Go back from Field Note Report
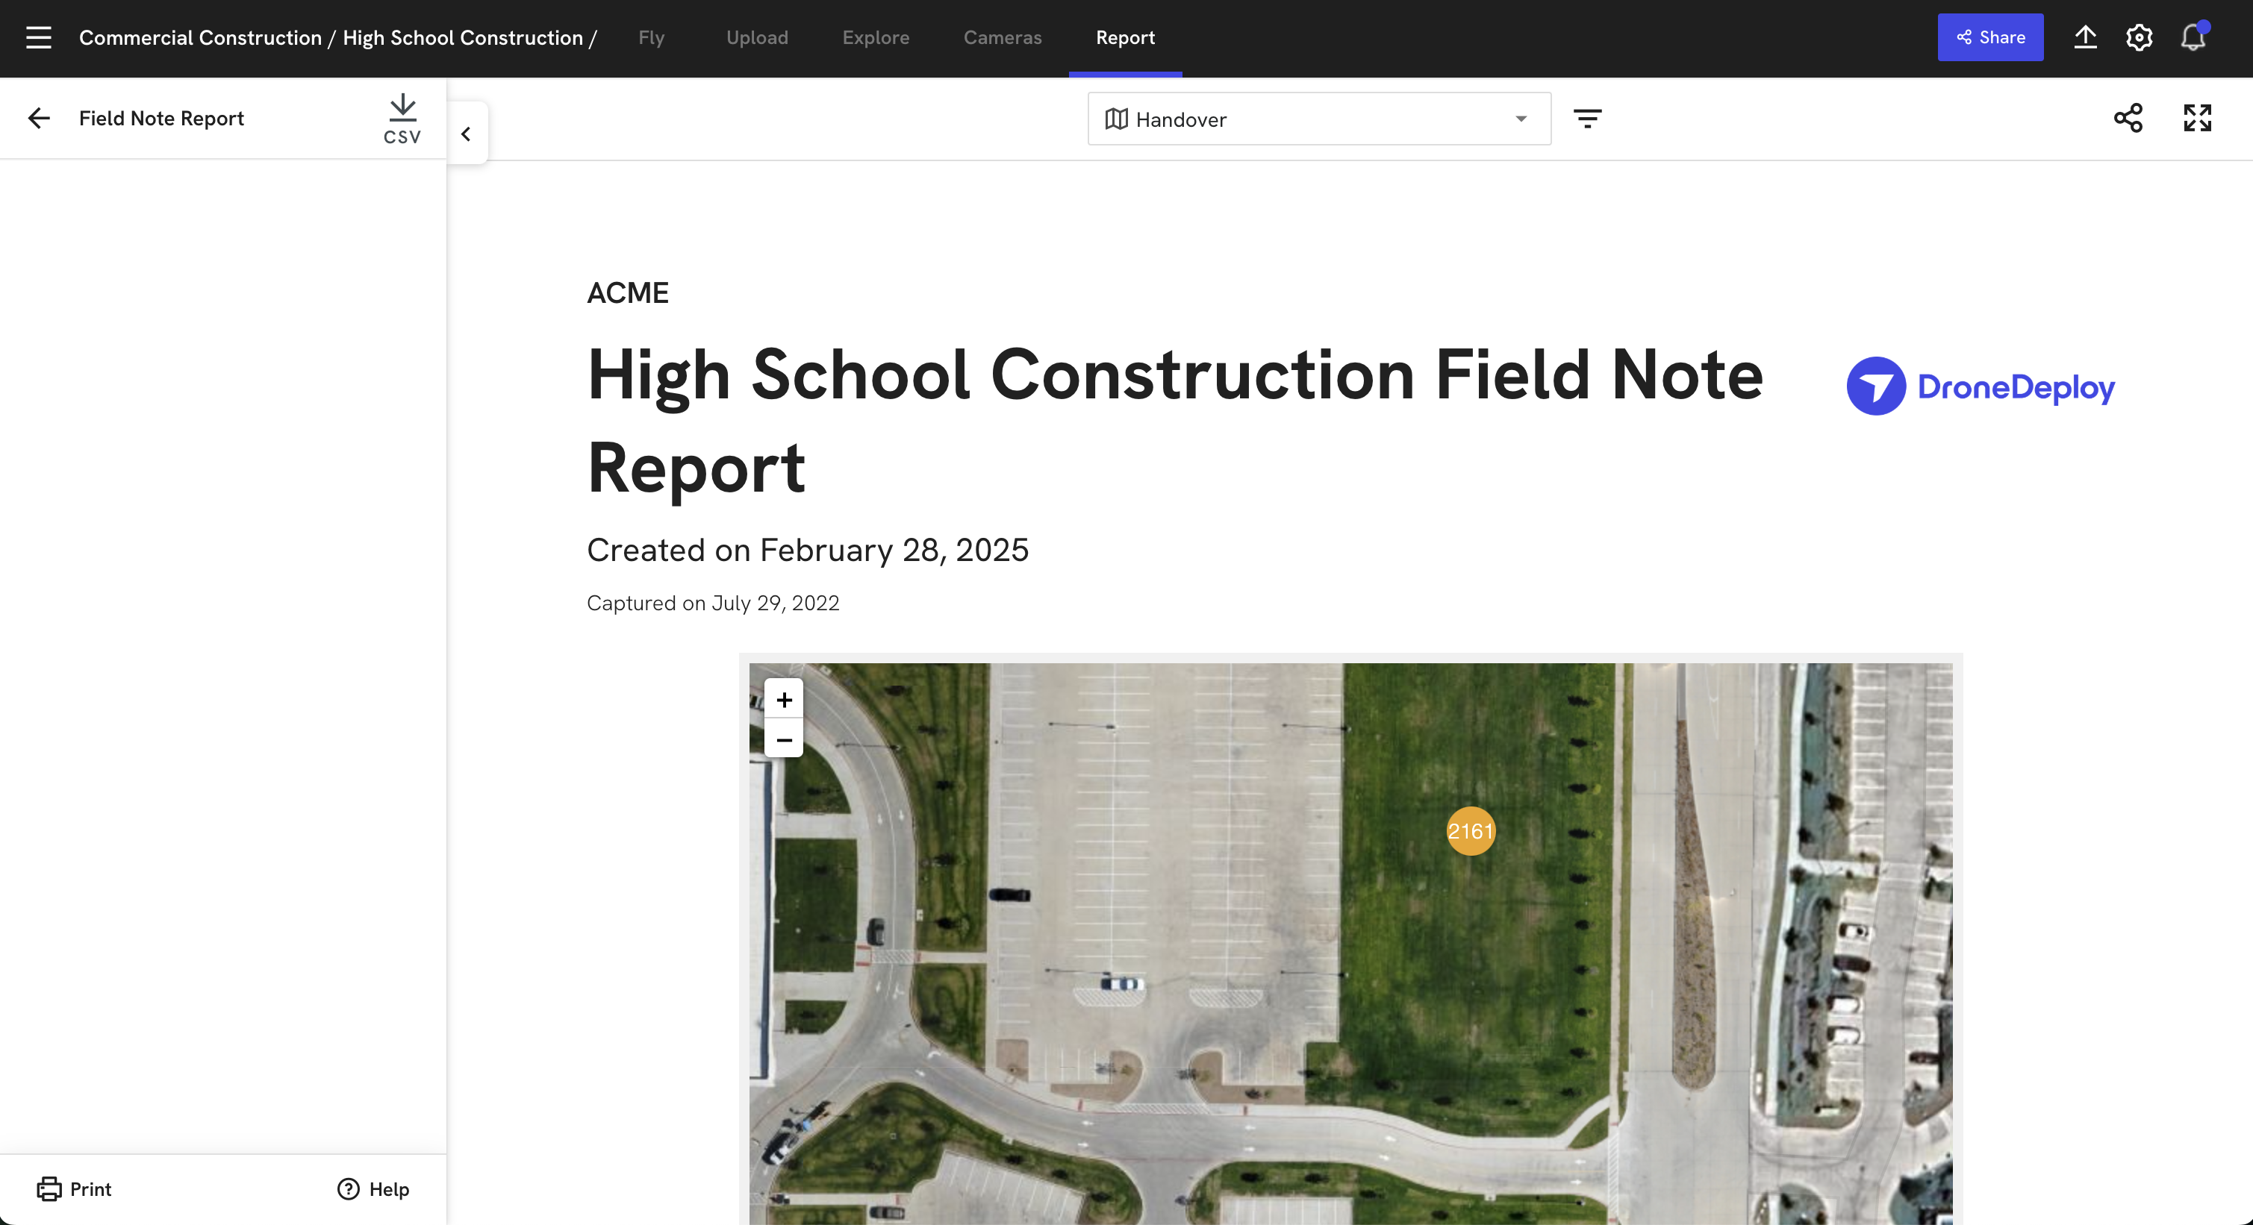This screenshot has width=2253, height=1225. coord(40,118)
